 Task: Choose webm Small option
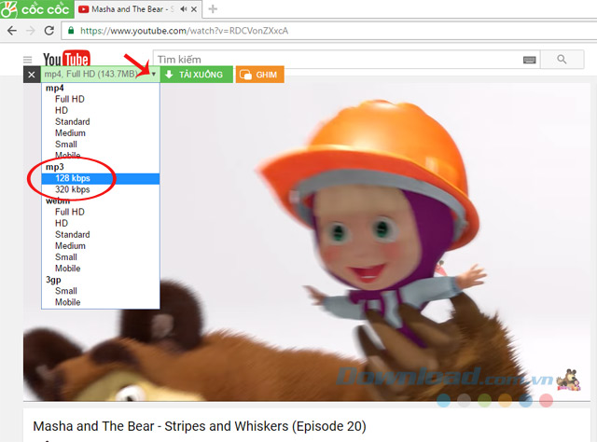point(101,257)
